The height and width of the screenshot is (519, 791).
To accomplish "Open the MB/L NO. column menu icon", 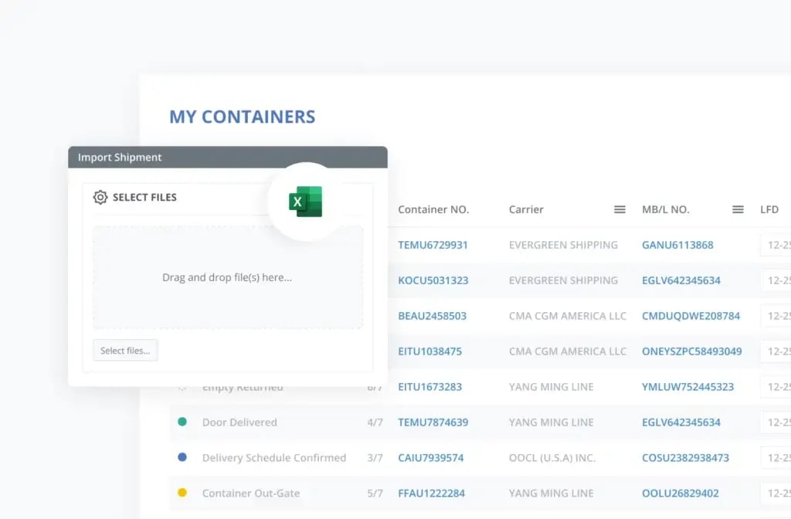I will click(x=738, y=209).
